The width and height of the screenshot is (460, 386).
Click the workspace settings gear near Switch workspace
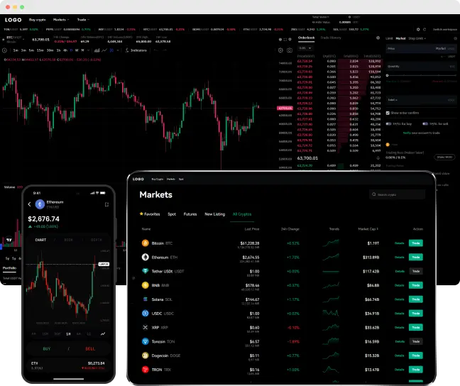pos(418,29)
